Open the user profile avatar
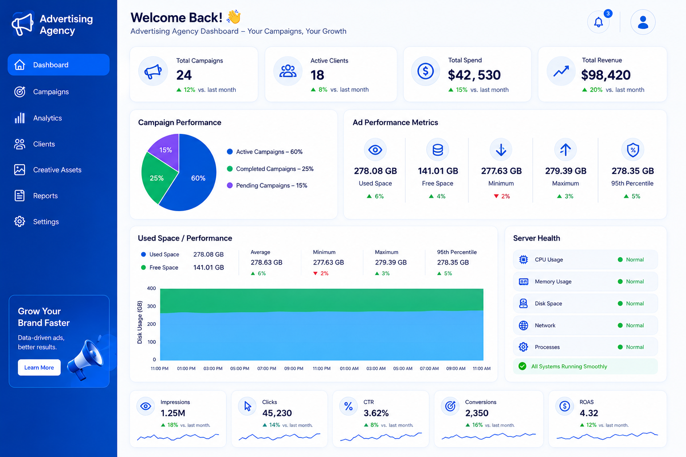Screen dimensions: 686x457 click(643, 22)
